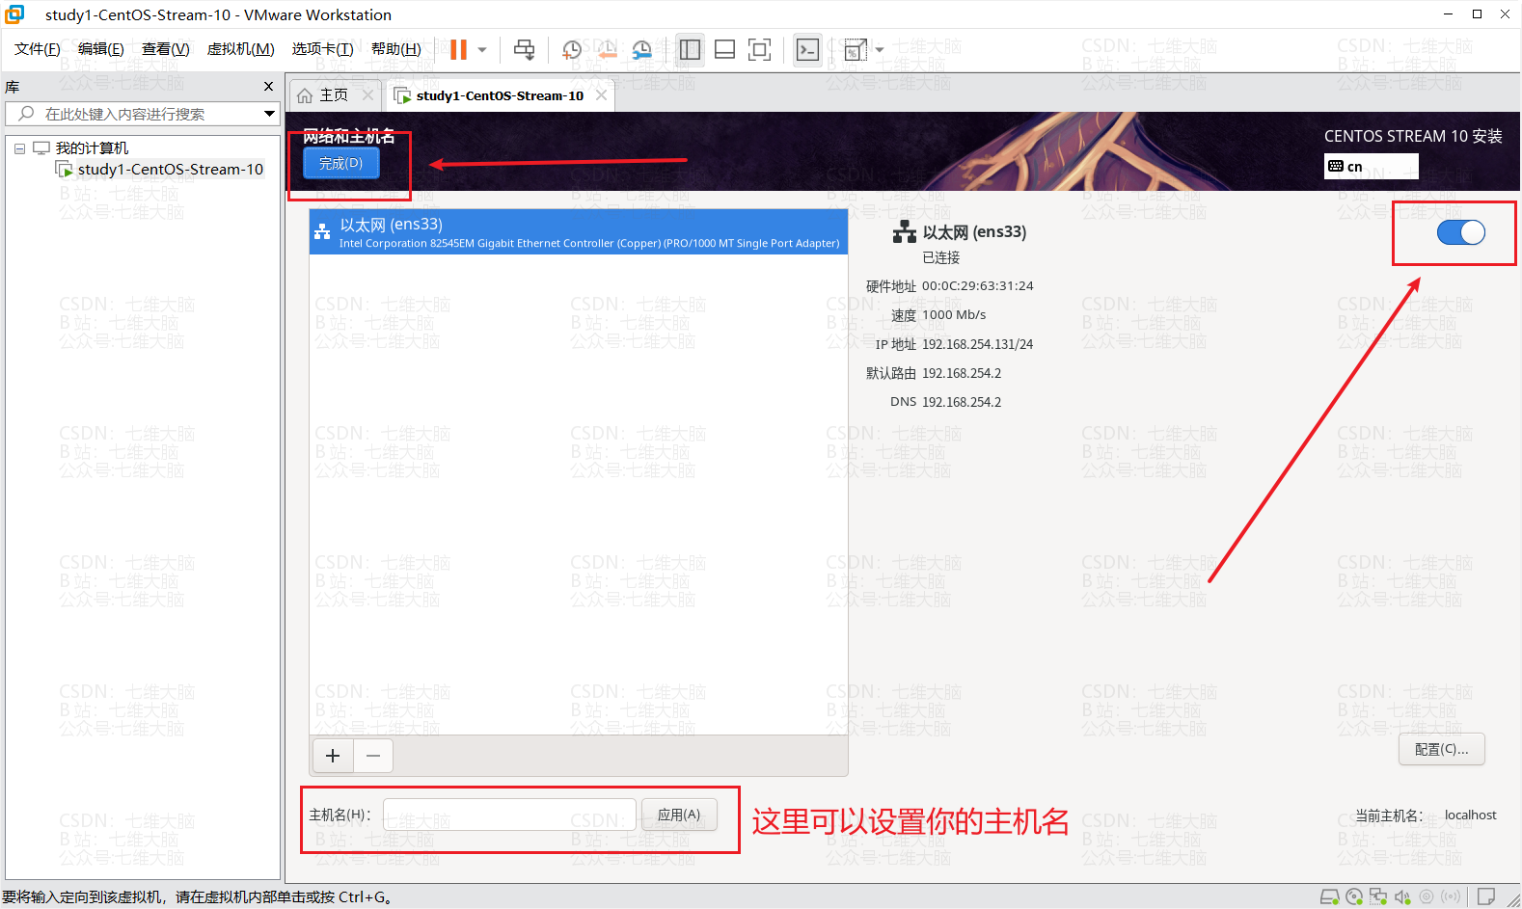Click the home icon on the 主页 tab
The width and height of the screenshot is (1522, 909).
pyautogui.click(x=305, y=95)
